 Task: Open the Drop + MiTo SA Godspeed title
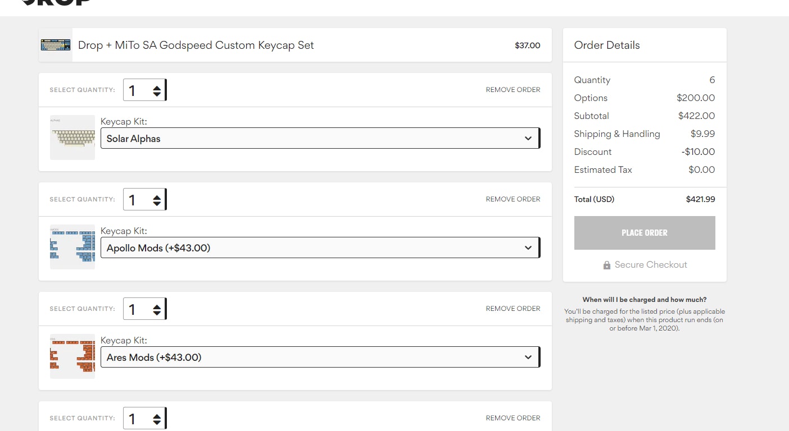tap(196, 45)
